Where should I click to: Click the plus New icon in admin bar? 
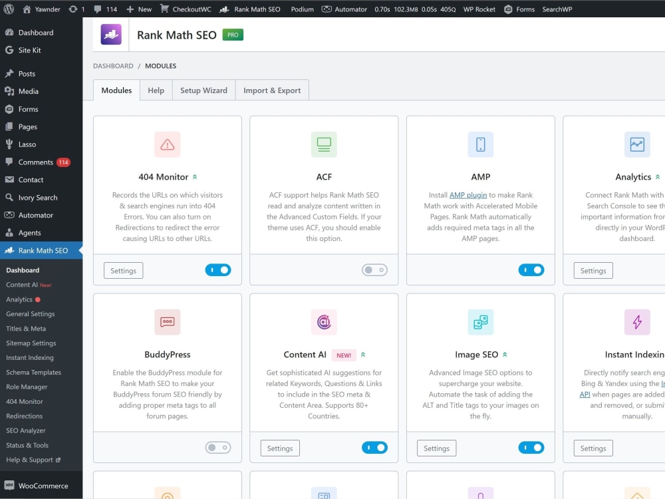[130, 9]
